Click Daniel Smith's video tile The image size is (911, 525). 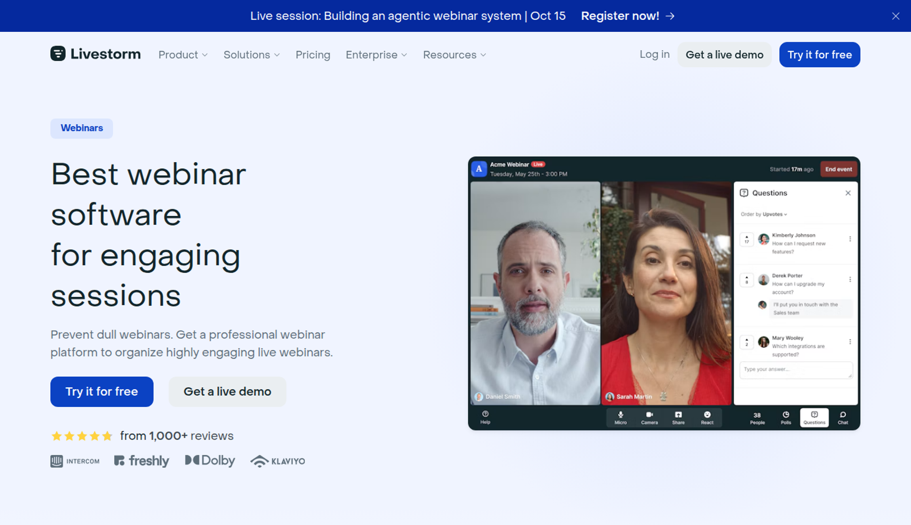tap(535, 293)
